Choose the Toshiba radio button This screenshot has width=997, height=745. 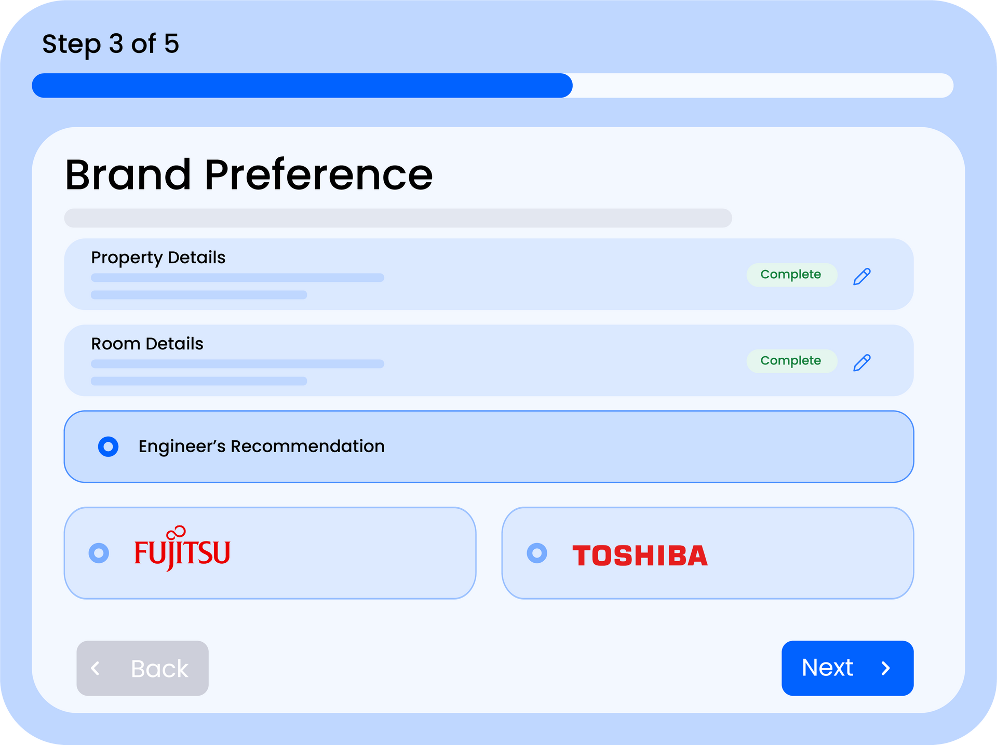tap(537, 553)
